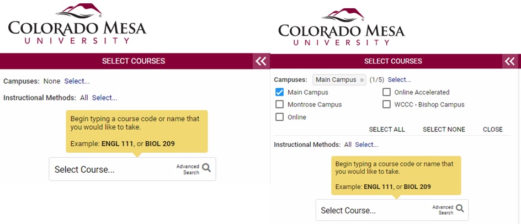
Task: Click the right panel search magnifier icon
Action: pyautogui.click(x=459, y=209)
